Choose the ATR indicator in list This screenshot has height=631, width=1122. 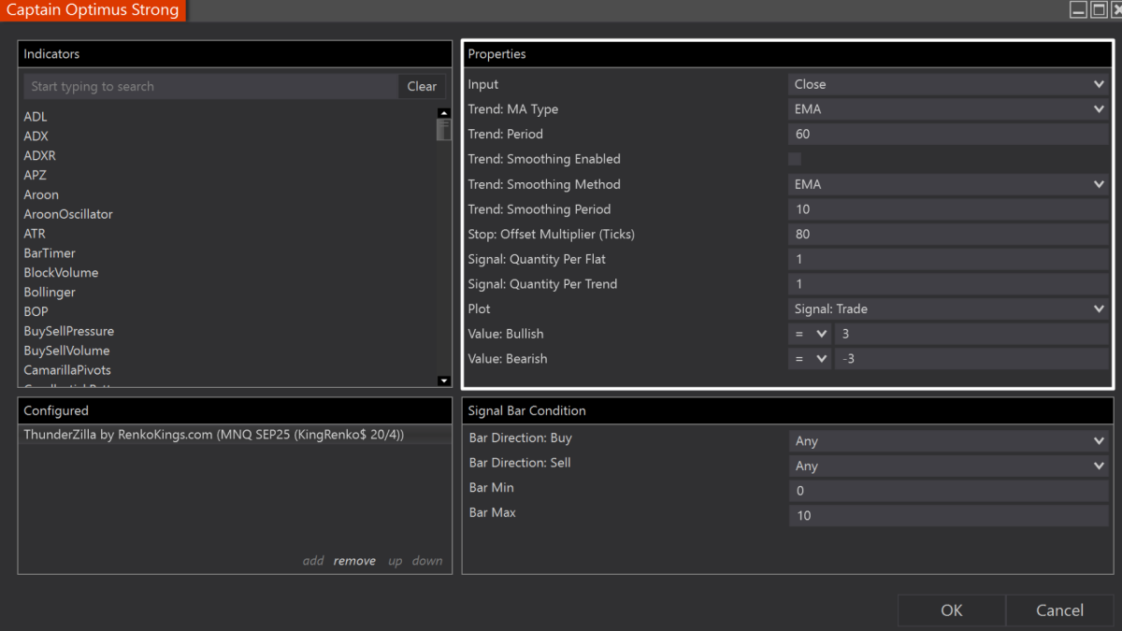tap(35, 234)
